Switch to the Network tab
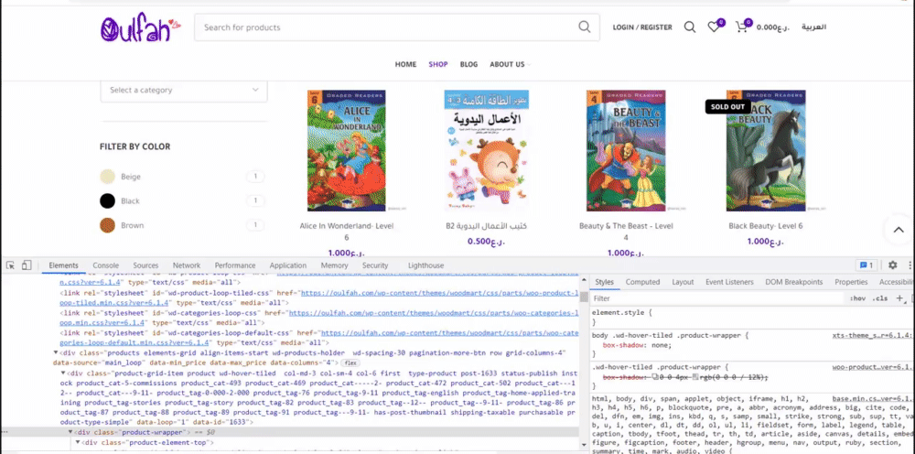Viewport: 915px width, 454px height. tap(186, 265)
